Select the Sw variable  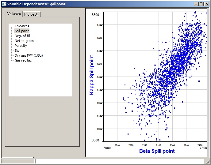coord(17,51)
